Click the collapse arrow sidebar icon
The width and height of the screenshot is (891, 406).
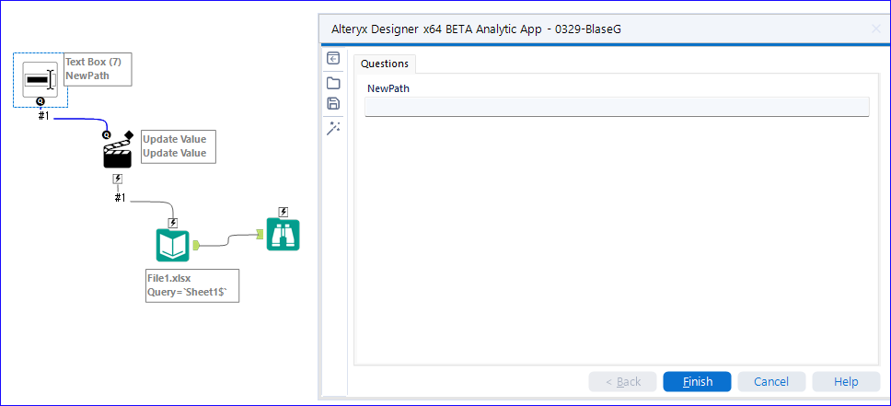tap(333, 58)
